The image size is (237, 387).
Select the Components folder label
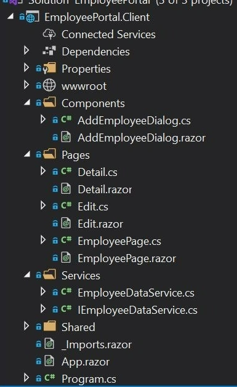pos(93,103)
